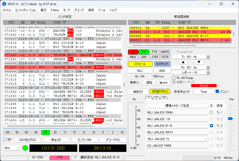
Task: Select FT8 mode button
Action: click(x=144, y=52)
